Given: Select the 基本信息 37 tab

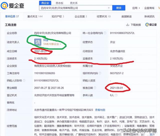Looking at the screenshot, I should coord(12,16).
